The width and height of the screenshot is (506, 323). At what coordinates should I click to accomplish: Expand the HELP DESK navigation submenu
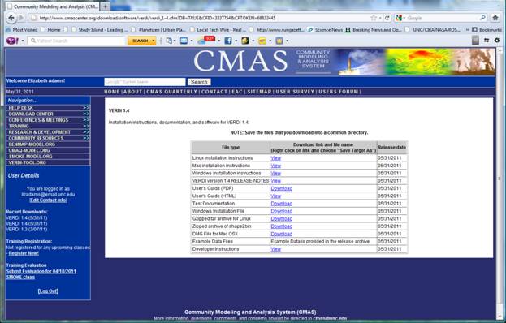pyautogui.click(x=86, y=108)
